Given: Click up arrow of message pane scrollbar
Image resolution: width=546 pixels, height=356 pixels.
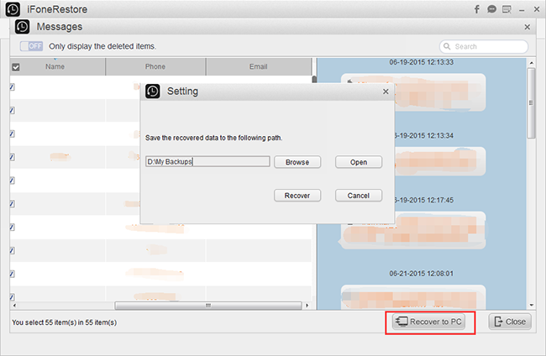Looking at the screenshot, I should [x=531, y=63].
